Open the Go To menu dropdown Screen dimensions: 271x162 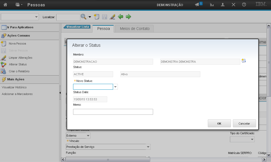point(18,5)
